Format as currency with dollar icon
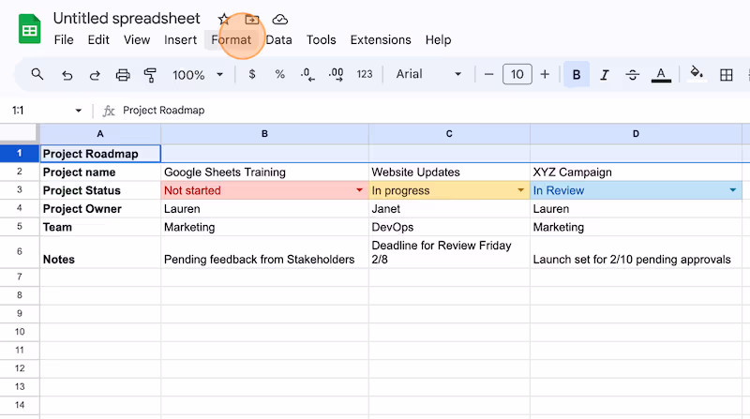Image resolution: width=750 pixels, height=419 pixels. [252, 74]
